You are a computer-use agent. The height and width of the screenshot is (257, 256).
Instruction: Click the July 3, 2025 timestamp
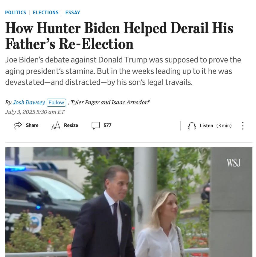coord(35,112)
